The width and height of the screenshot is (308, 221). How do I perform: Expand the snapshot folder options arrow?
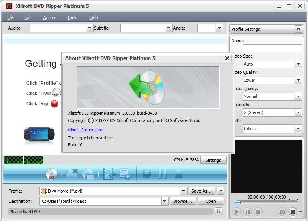[x=300, y=212]
